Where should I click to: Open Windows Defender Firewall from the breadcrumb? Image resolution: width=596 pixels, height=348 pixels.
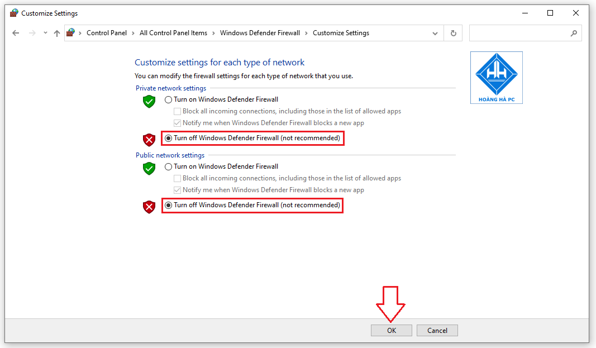260,33
